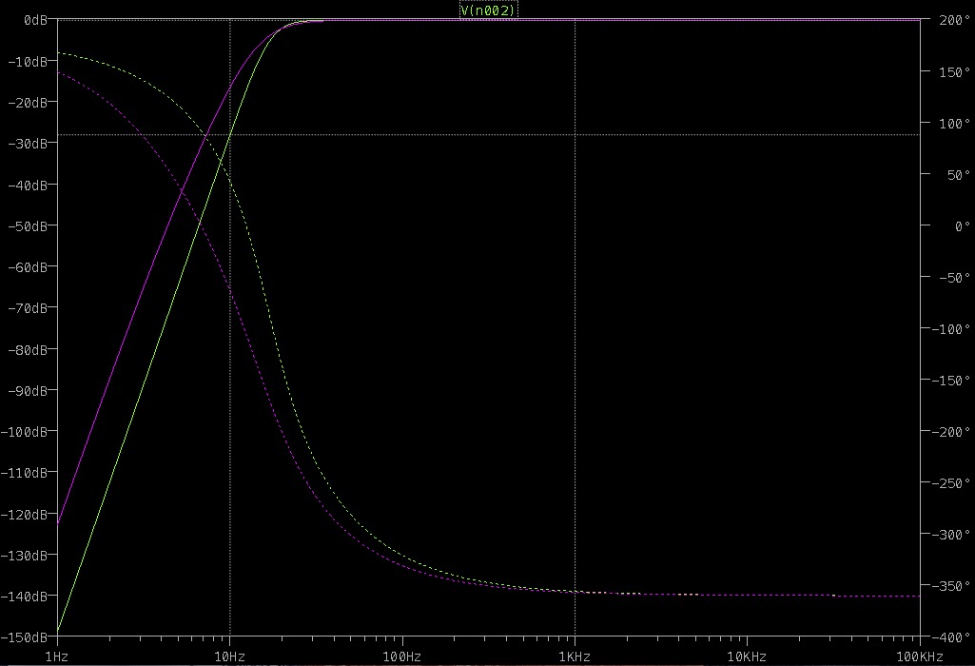Click the -60dB magnitude axis label
Viewport: 975px width, 666px height.
28,266
